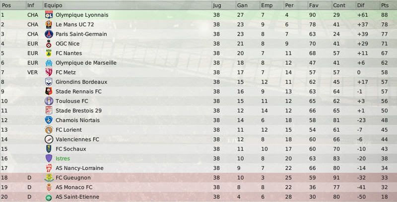Open the Toulouse FC team link
The height and width of the screenshot is (202, 397).
click(x=72, y=101)
